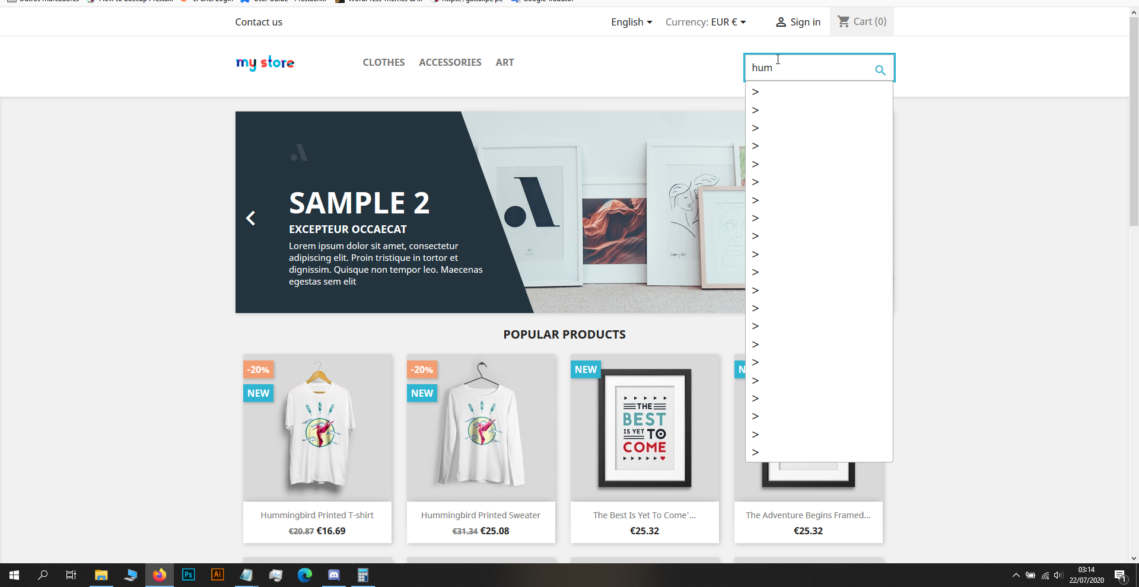The width and height of the screenshot is (1139, 587).
Task: Open the Cart (0) text link
Action: (x=870, y=21)
